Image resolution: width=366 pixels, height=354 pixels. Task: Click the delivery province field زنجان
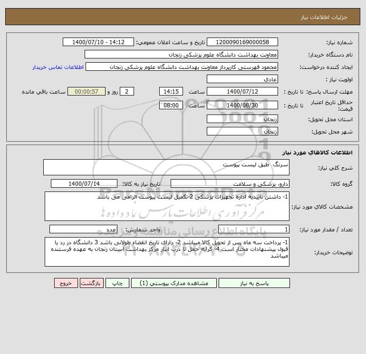click(242, 119)
